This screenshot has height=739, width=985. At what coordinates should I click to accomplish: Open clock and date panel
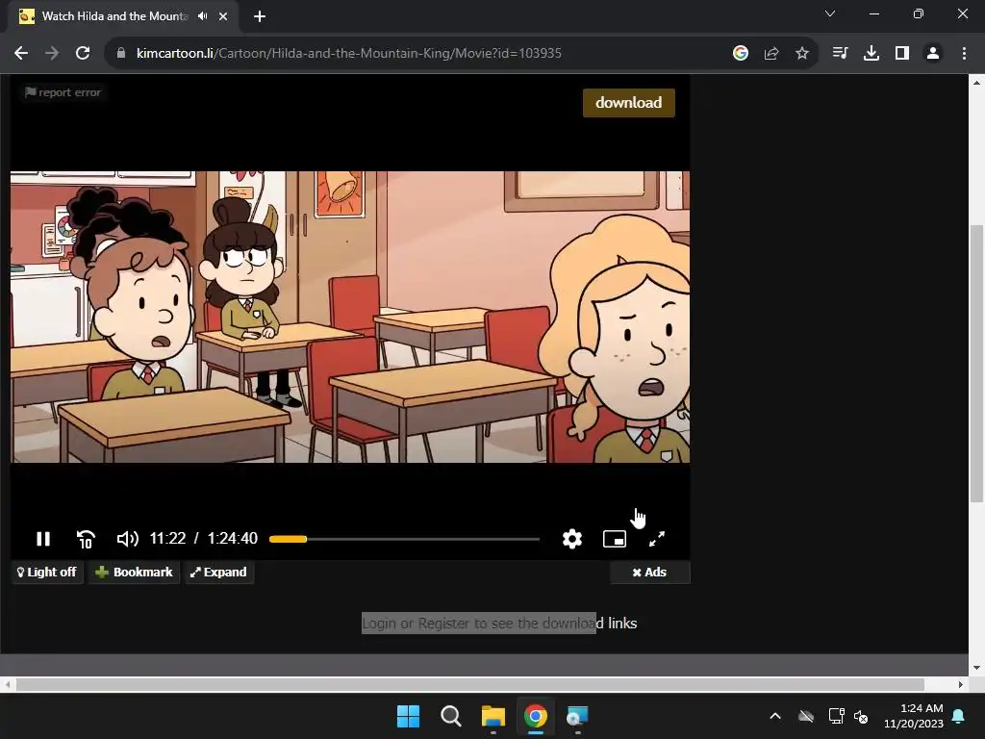[914, 716]
